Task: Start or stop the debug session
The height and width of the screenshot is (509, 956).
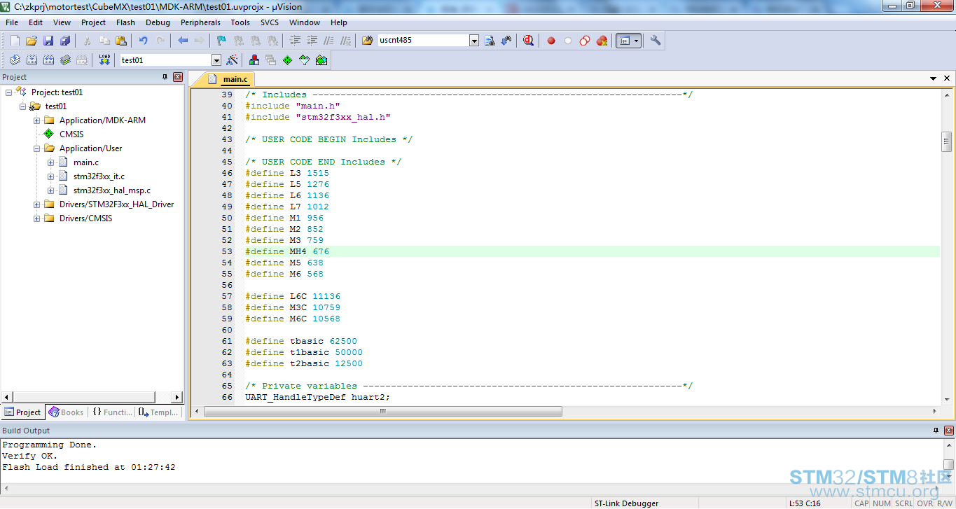Action: point(529,41)
